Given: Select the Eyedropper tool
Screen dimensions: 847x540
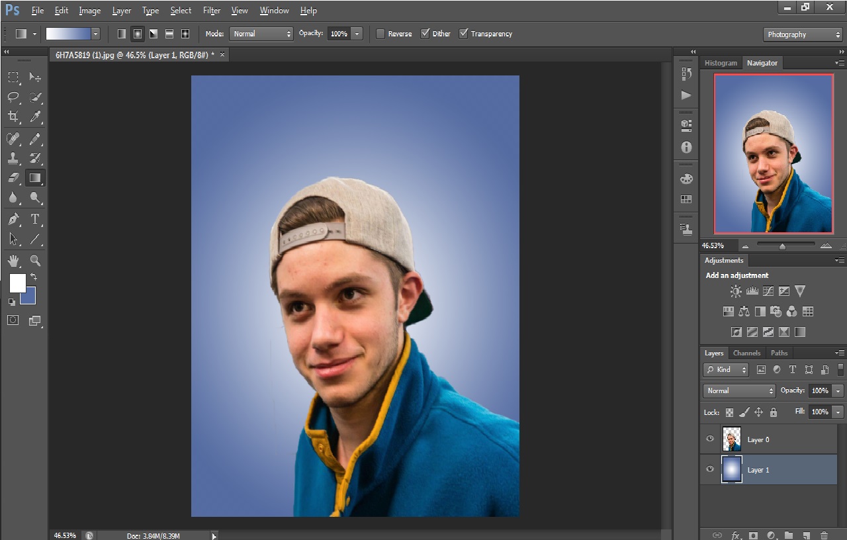Looking at the screenshot, I should coord(36,117).
